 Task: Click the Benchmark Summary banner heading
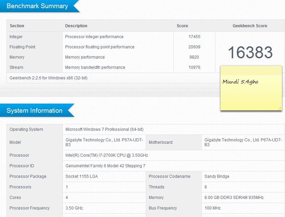pos(37,6)
